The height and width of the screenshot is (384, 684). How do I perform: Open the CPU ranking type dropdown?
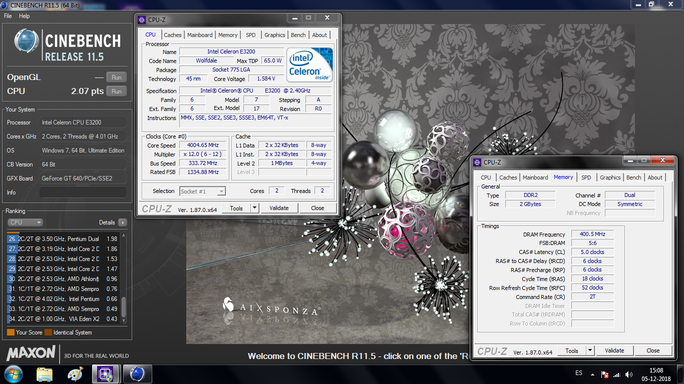[26, 222]
